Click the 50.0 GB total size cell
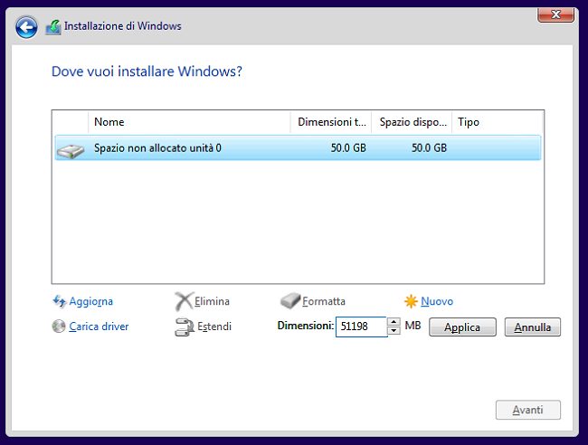 click(348, 148)
